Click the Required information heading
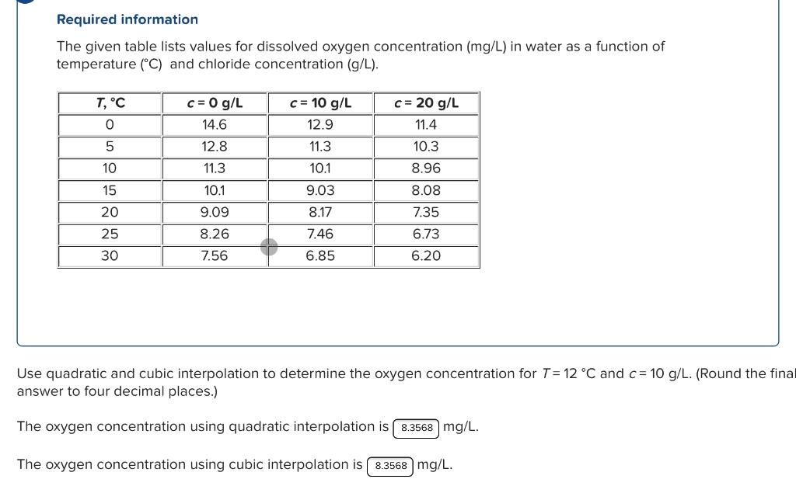This screenshot has height=500, width=796. click(127, 19)
